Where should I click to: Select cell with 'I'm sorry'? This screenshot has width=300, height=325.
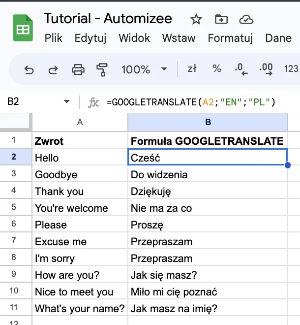tap(80, 258)
